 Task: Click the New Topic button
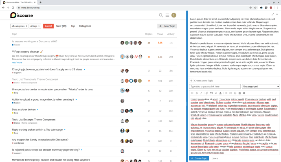(167, 26)
